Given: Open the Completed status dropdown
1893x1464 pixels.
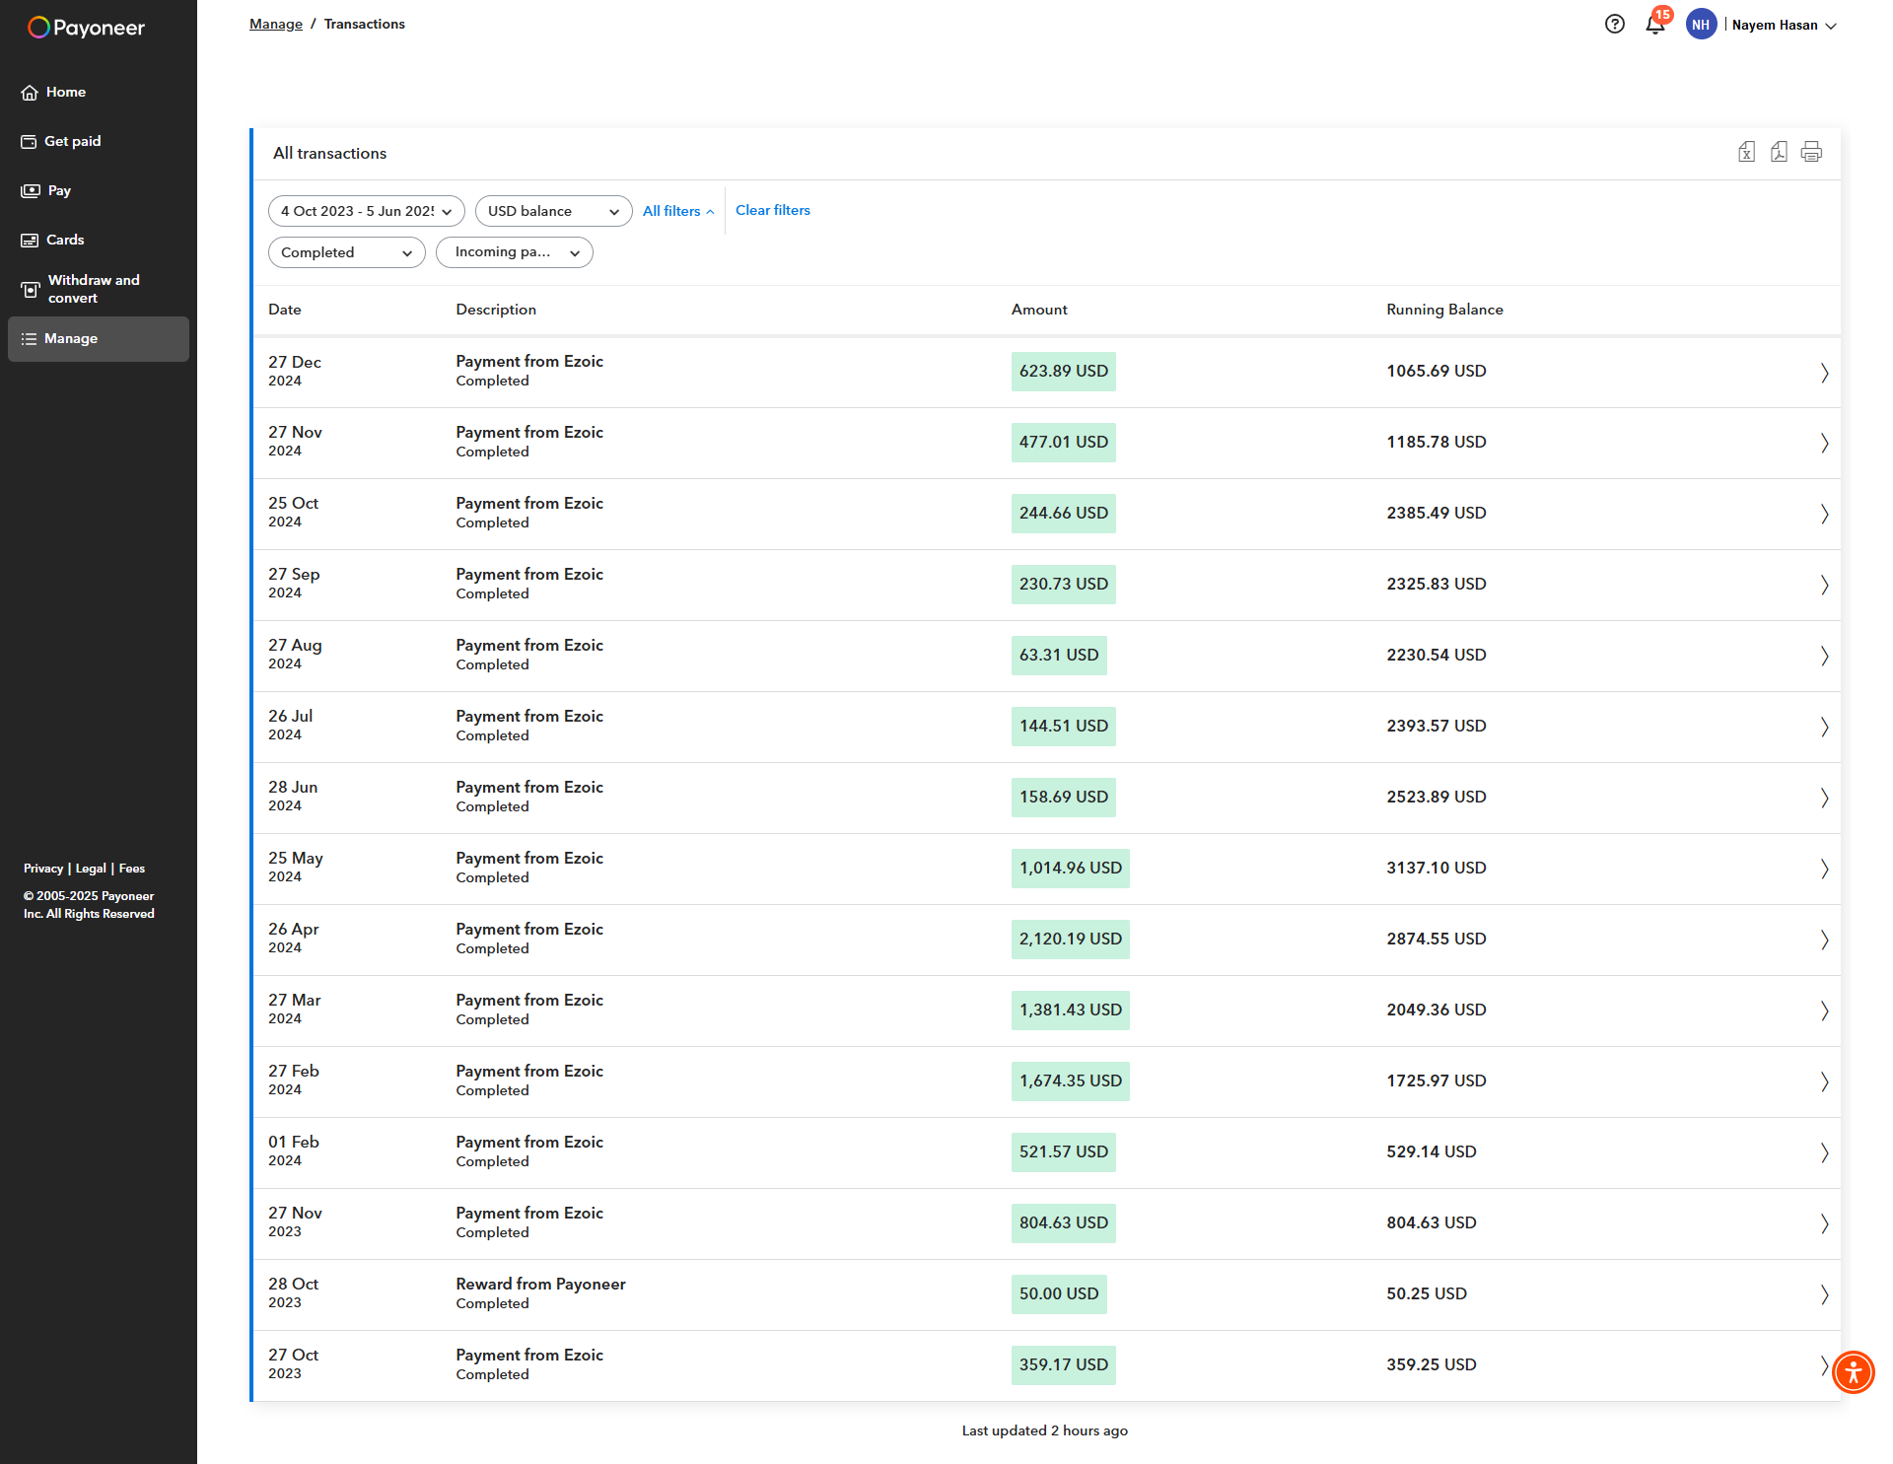Looking at the screenshot, I should [x=346, y=252].
